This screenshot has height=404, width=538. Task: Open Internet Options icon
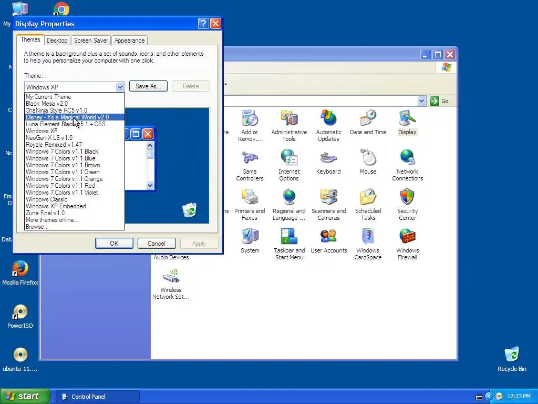[x=289, y=165]
